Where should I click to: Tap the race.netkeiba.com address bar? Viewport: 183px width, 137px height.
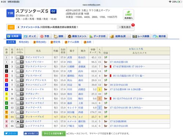[x=91, y=5]
